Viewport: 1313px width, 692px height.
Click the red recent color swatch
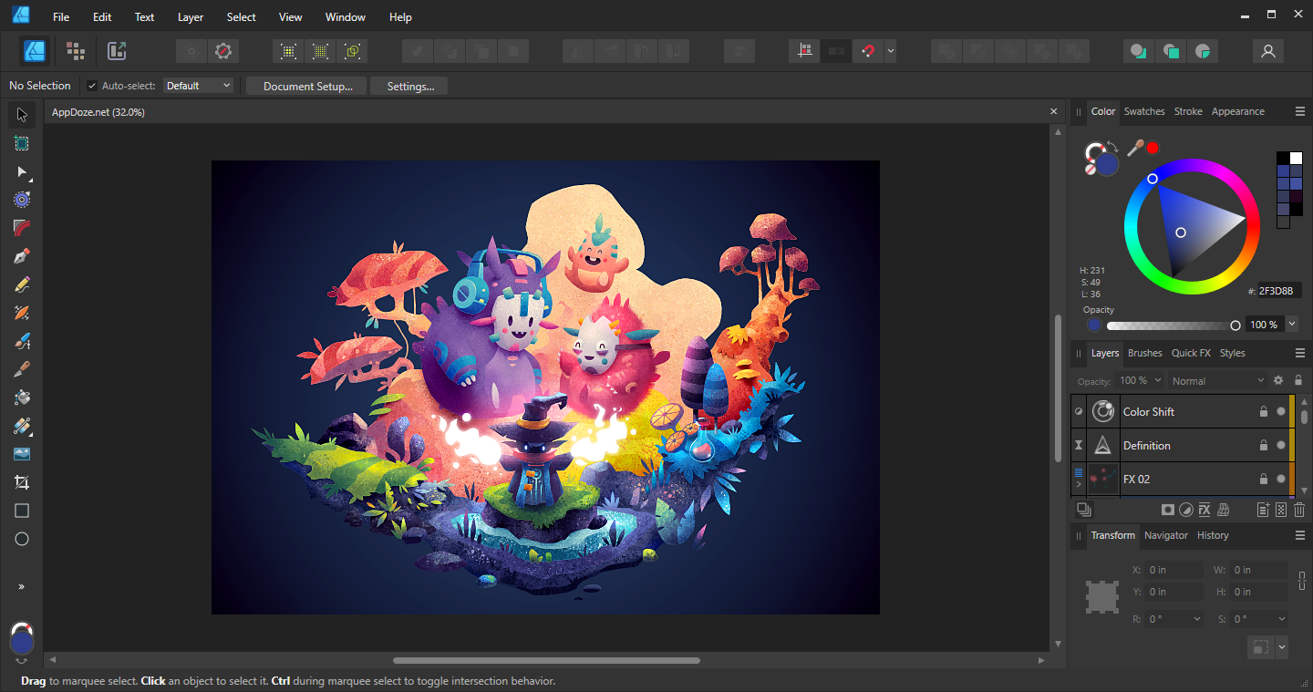(1153, 147)
